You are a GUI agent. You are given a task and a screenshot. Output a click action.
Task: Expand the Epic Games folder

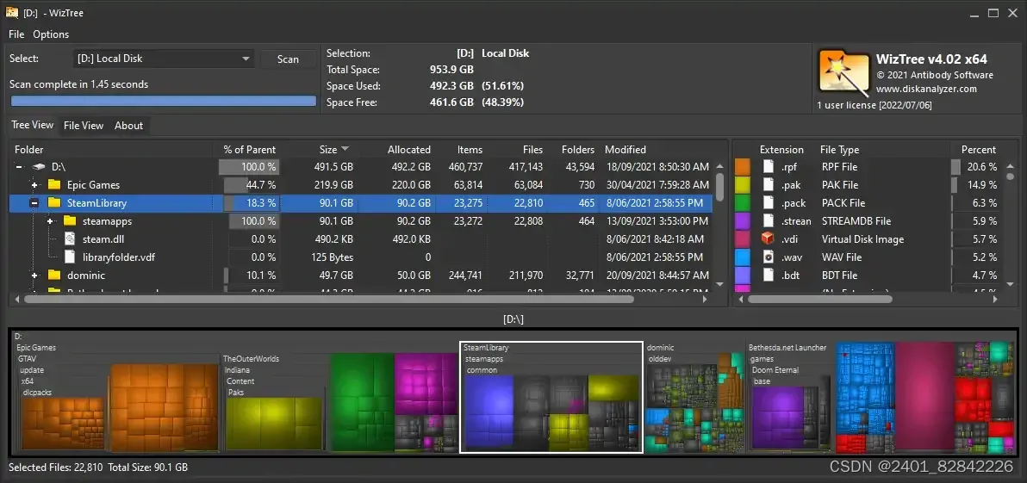coord(34,185)
